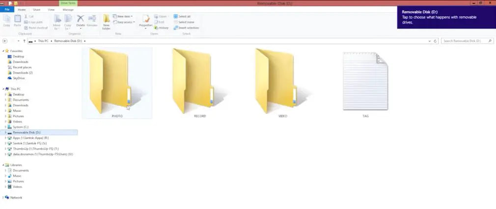Click the Search Removable Disk field
Image resolution: width=496 pixels, height=209 pixels.
pos(467,41)
